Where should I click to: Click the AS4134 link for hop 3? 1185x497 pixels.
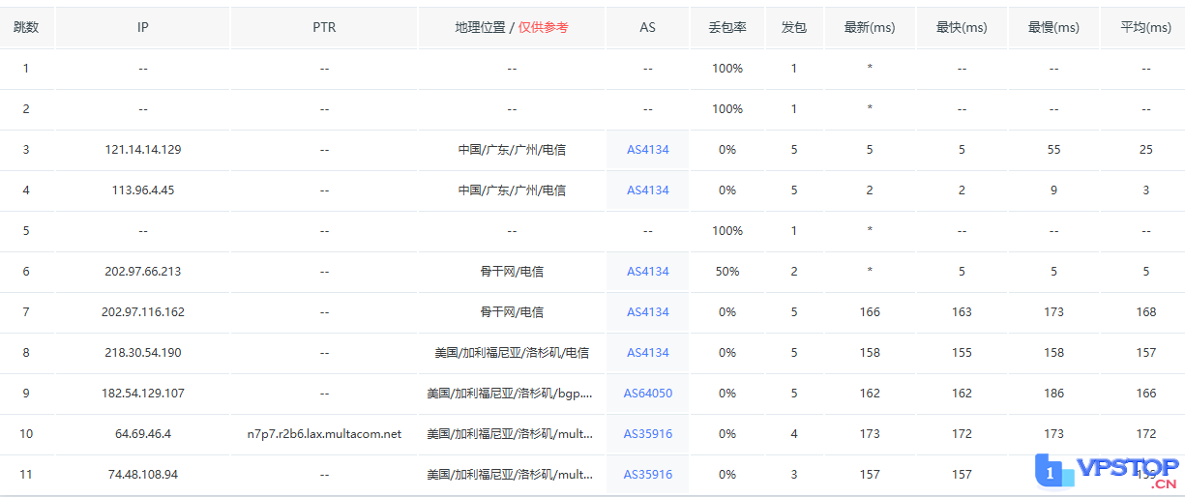(x=647, y=150)
